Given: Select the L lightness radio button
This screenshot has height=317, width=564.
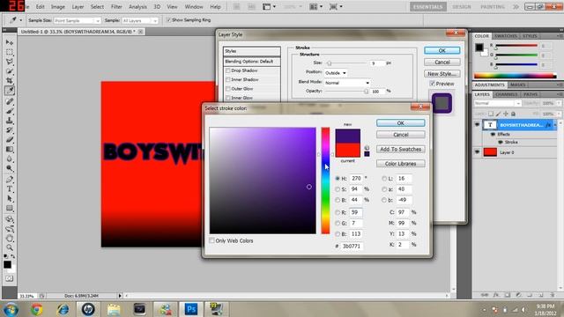Looking at the screenshot, I should pyautogui.click(x=384, y=178).
